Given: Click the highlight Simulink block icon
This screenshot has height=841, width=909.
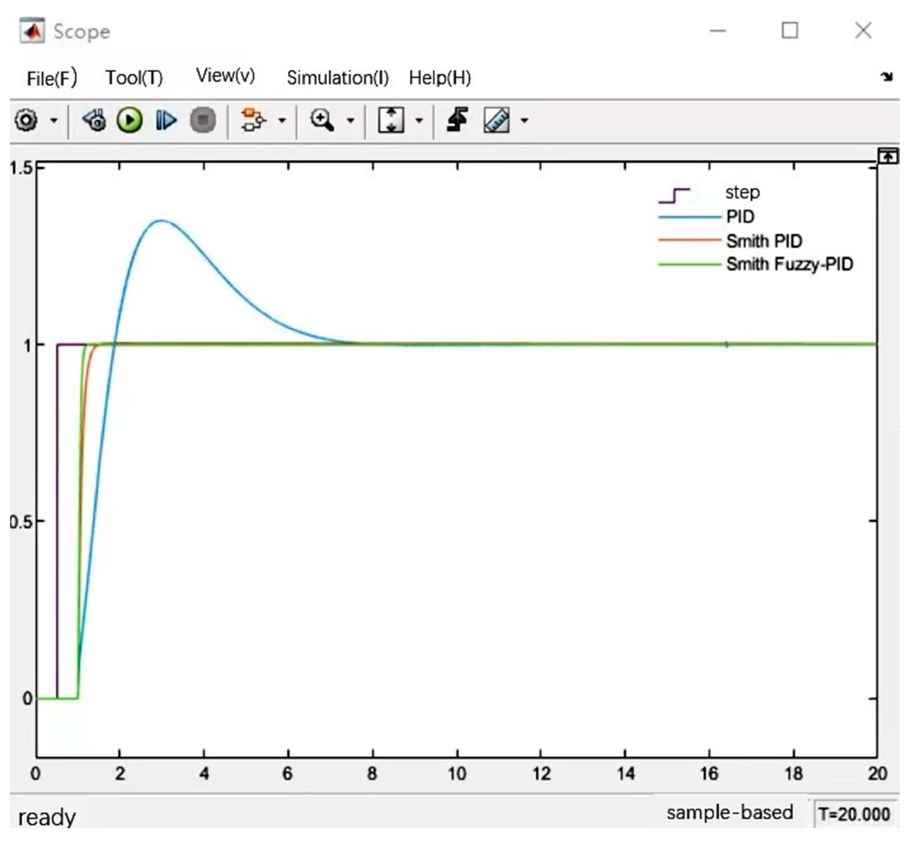Looking at the screenshot, I should pos(253,120).
